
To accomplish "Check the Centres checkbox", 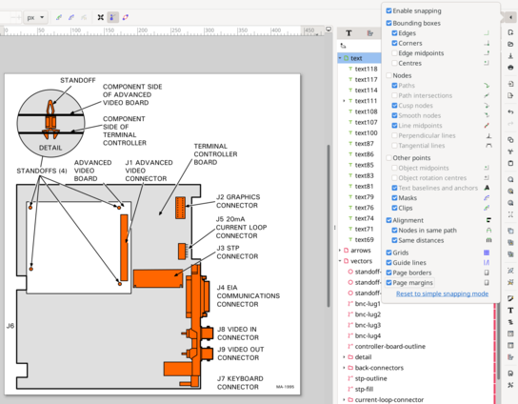I will click(394, 63).
